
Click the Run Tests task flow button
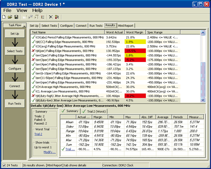click(15, 104)
